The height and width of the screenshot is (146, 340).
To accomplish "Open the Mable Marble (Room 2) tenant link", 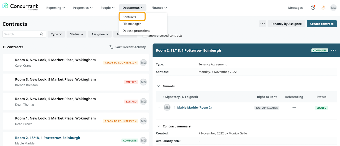I will point(193,108).
